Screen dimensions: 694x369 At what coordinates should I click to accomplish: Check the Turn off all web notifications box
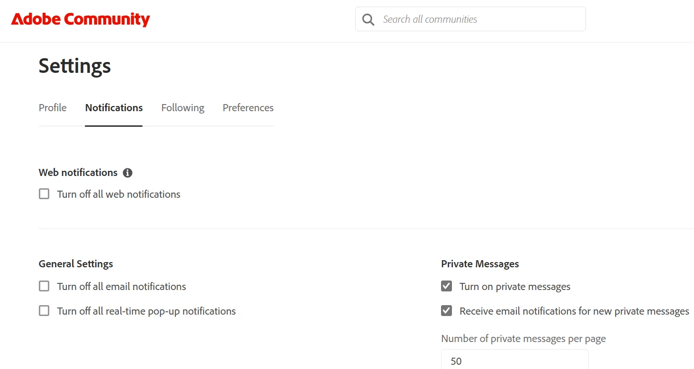44,194
